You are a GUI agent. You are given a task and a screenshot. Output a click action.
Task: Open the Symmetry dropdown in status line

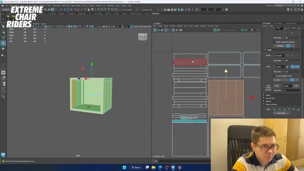(149, 9)
